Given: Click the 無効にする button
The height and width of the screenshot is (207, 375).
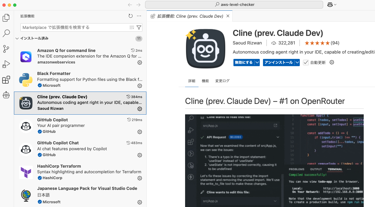Looking at the screenshot, I should pyautogui.click(x=244, y=62).
